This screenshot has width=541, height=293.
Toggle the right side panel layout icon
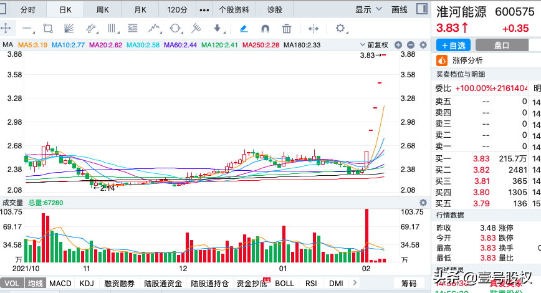coord(422,9)
